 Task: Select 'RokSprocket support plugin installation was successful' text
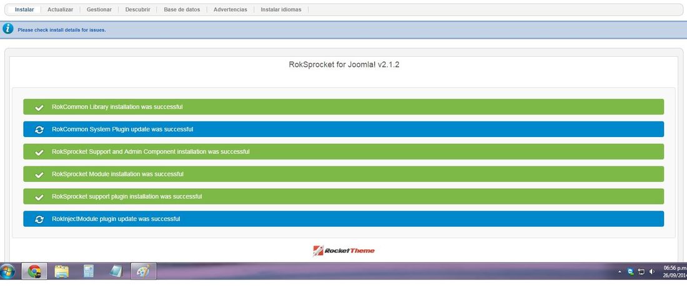point(127,196)
